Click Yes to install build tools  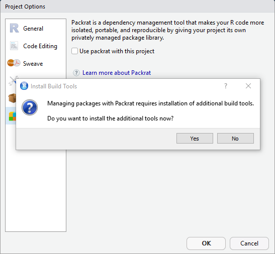[195, 139]
